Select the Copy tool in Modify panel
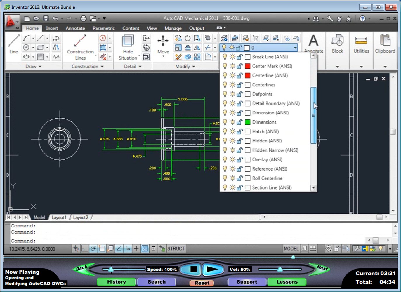The height and width of the screenshot is (292, 401). coord(178,38)
